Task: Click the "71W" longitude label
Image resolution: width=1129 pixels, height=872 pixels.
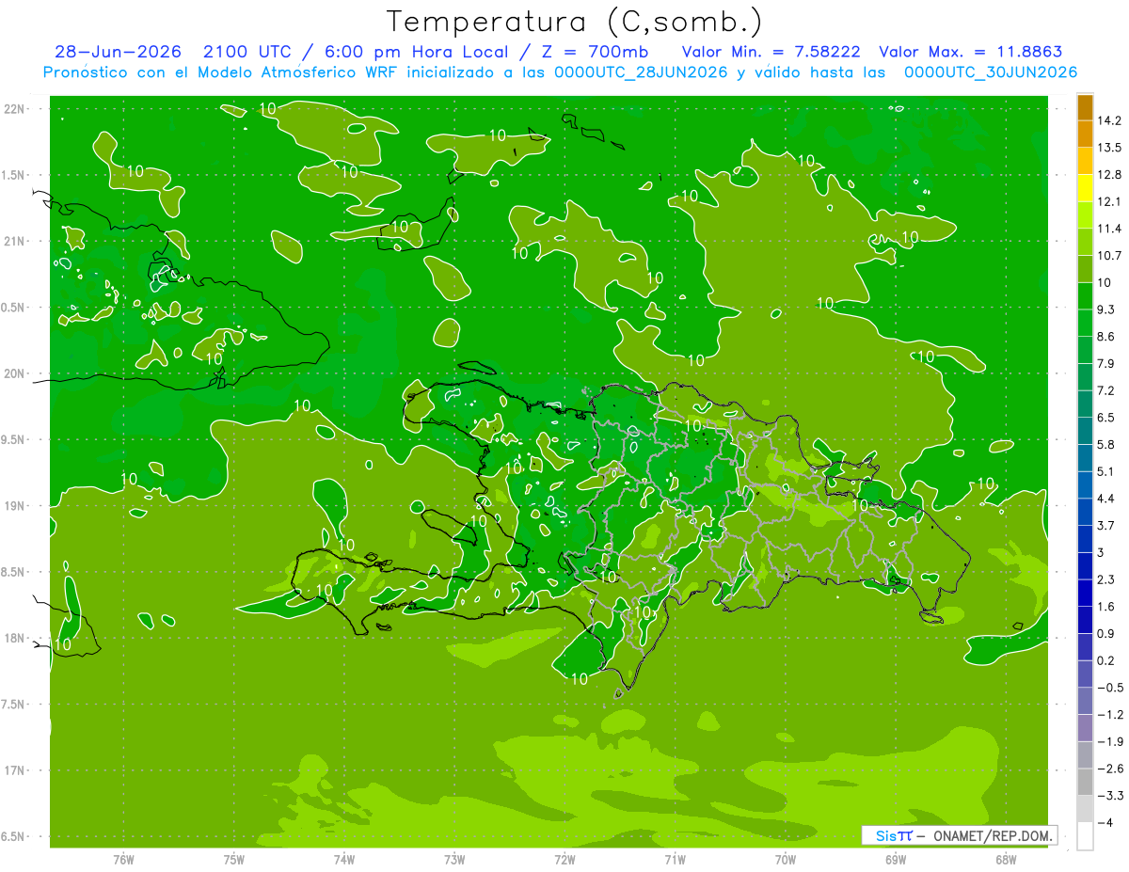Action: (675, 861)
